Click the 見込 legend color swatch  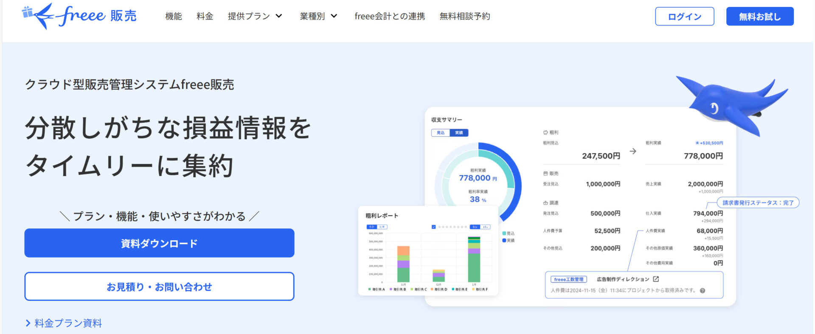pyautogui.click(x=504, y=233)
